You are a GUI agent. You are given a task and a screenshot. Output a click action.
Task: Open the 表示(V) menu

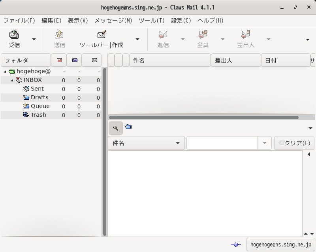(78, 21)
